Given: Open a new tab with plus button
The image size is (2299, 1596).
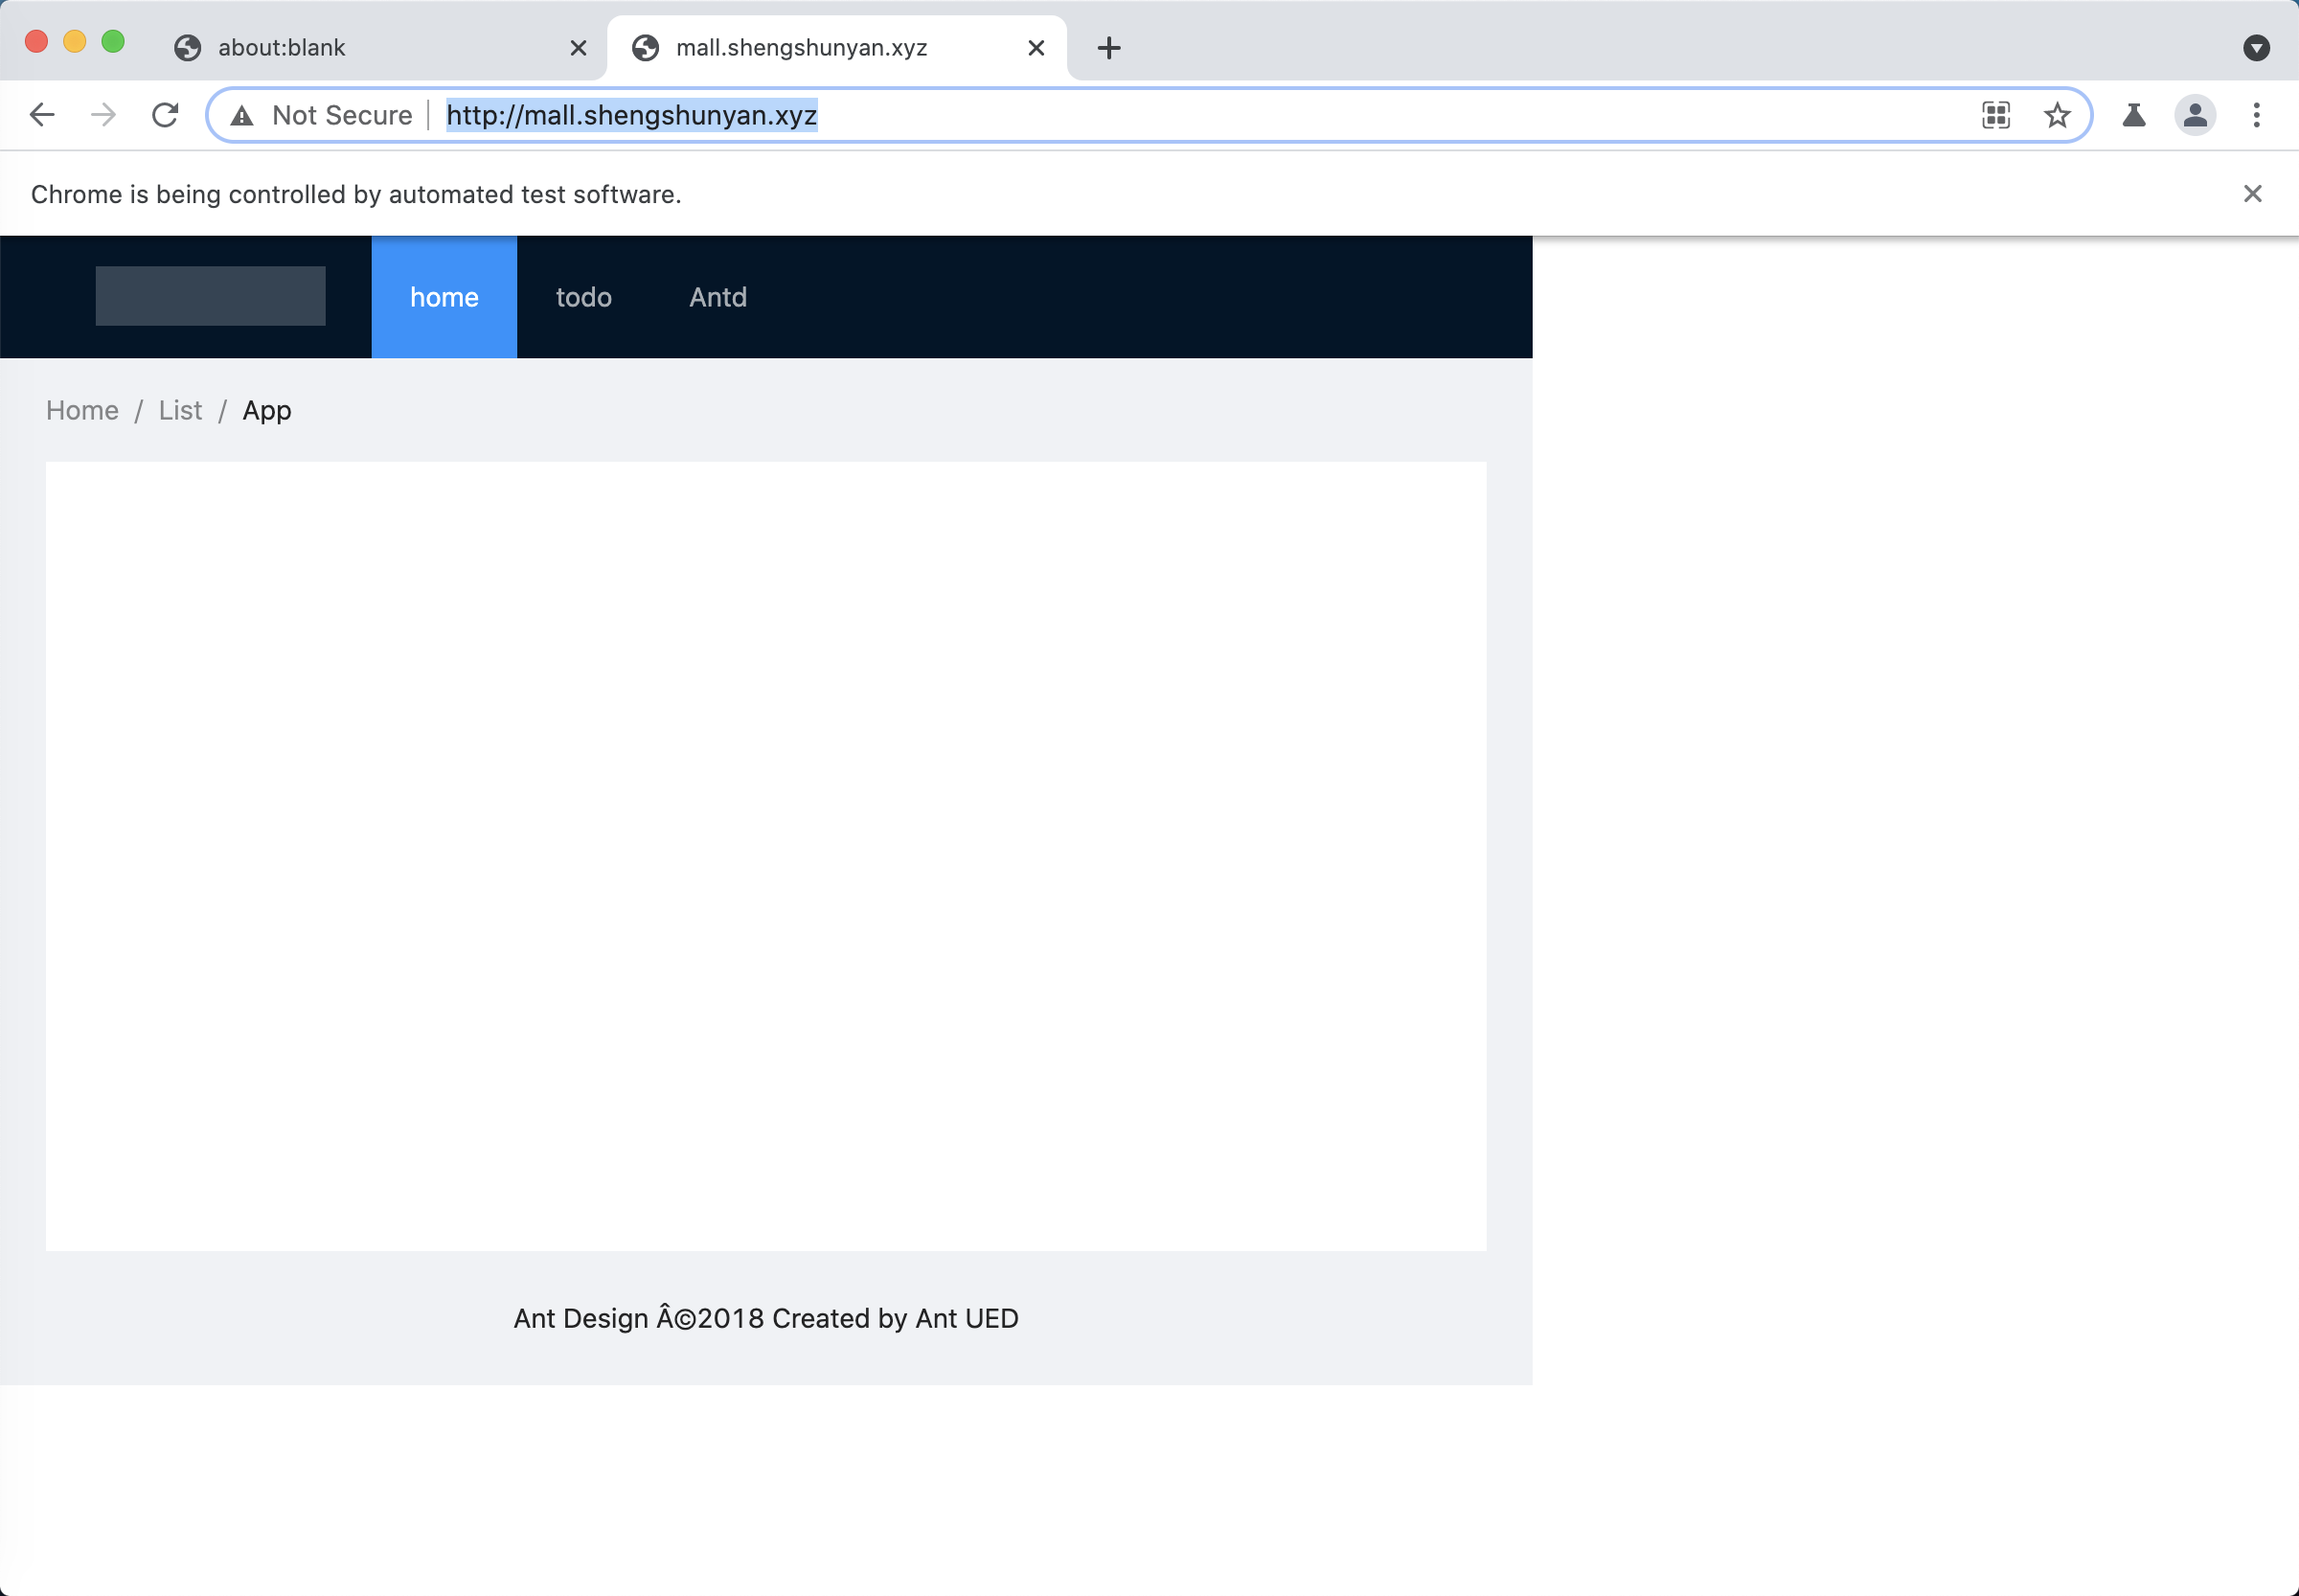Looking at the screenshot, I should coord(1108,47).
